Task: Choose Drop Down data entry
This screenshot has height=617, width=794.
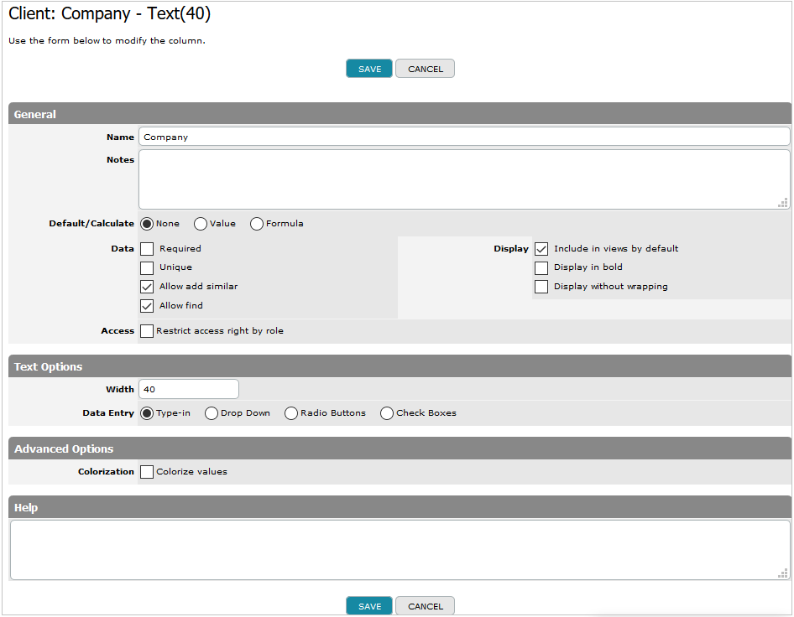Action: (212, 413)
